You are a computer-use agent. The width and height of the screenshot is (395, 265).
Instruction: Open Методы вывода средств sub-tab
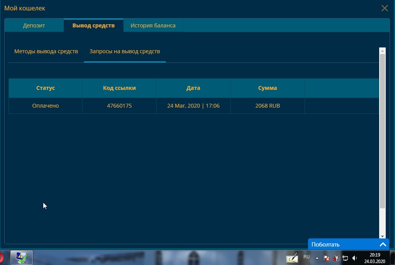46,51
